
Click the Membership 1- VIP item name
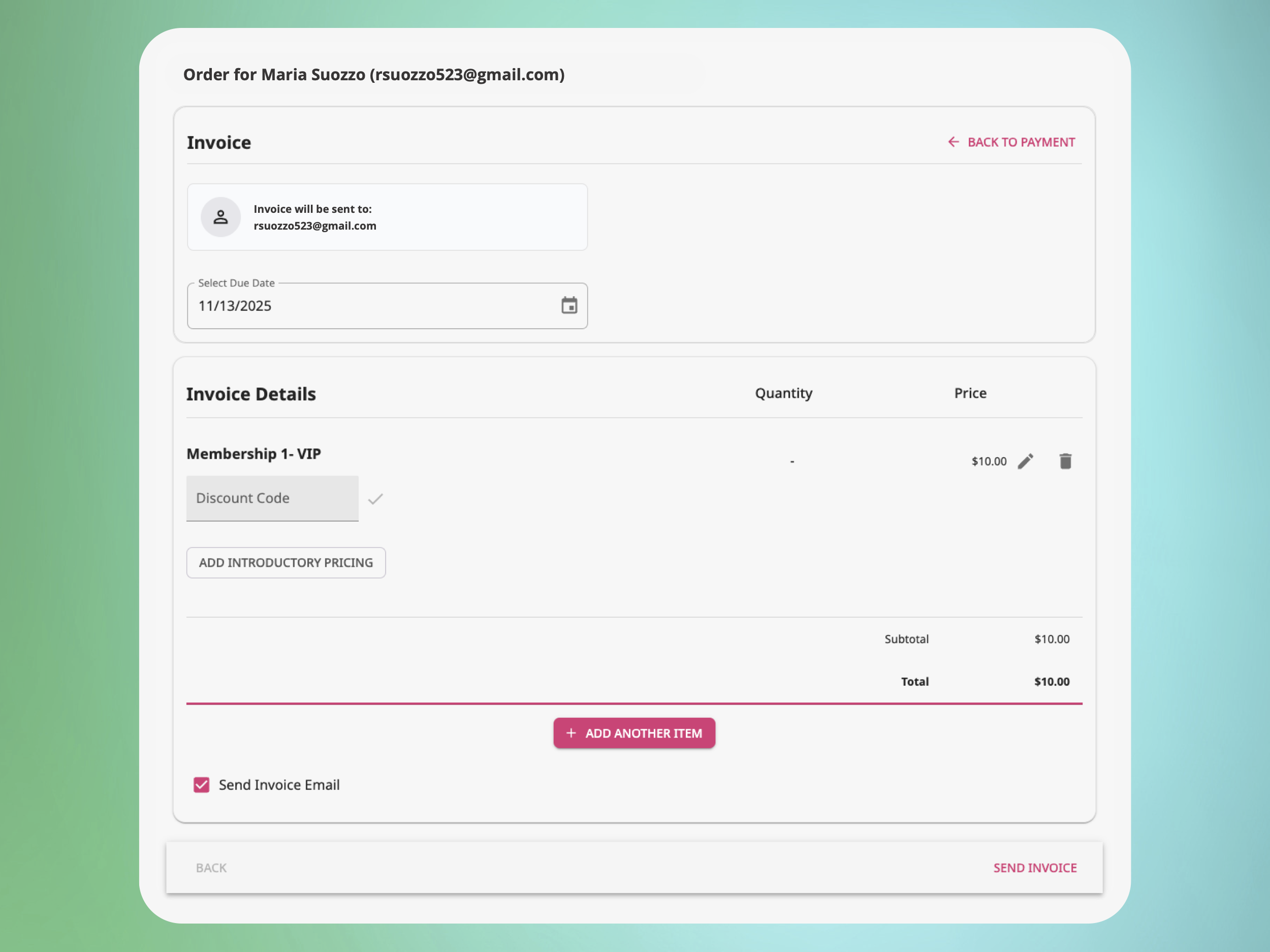tap(253, 454)
